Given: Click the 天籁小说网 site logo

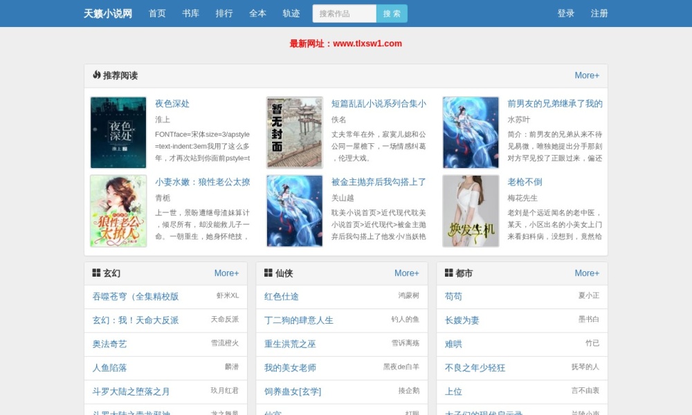Looking at the screenshot, I should (108, 14).
